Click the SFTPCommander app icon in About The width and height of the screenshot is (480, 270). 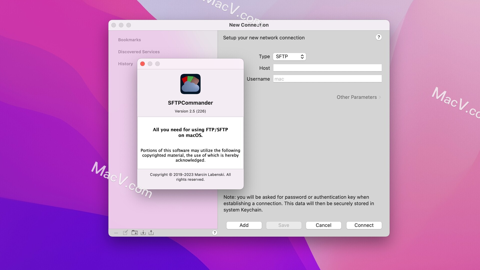[x=190, y=84]
